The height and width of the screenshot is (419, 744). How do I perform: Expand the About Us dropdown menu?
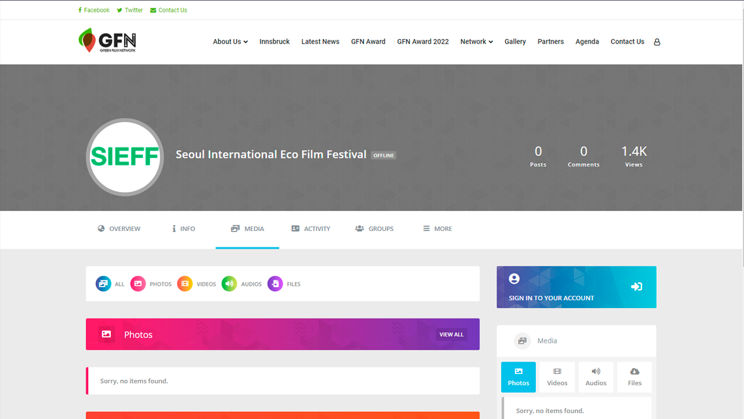click(230, 42)
